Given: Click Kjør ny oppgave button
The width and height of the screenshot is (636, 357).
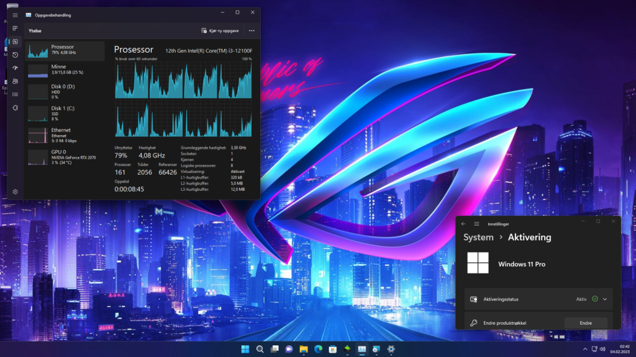Looking at the screenshot, I should [220, 31].
